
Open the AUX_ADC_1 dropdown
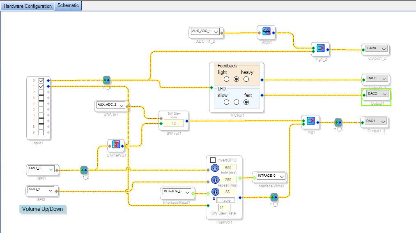[216, 32]
